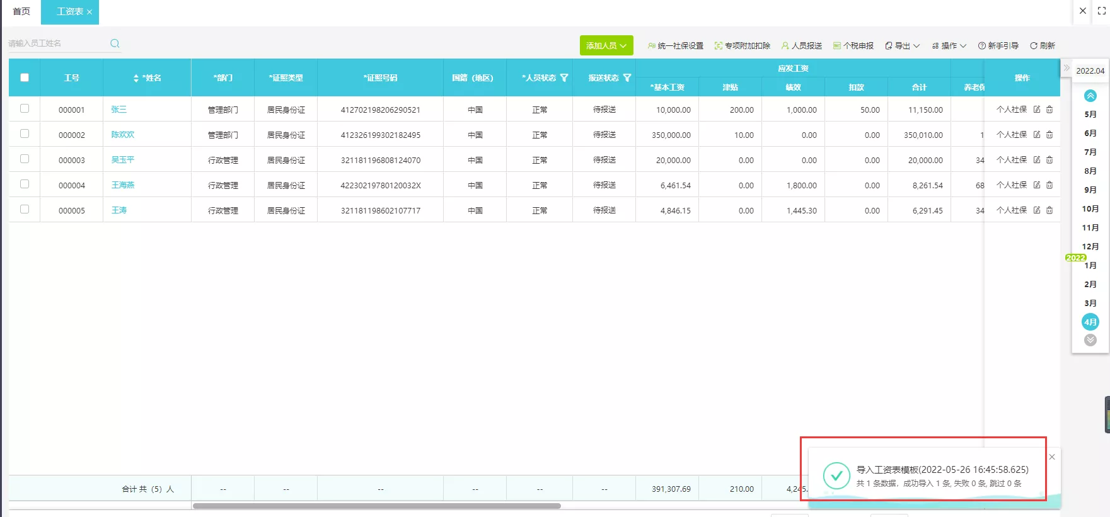1110x517 pixels.
Task: Toggle select-all checkbox in header
Action: (x=25, y=77)
